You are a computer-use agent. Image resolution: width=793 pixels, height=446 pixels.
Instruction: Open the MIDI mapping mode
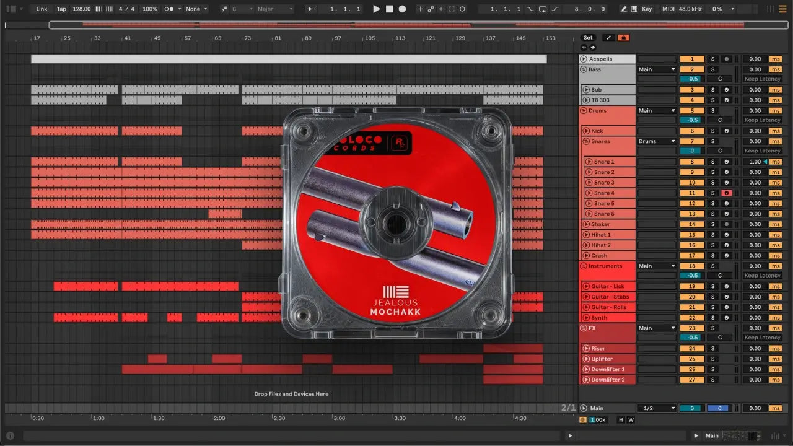pyautogui.click(x=668, y=9)
